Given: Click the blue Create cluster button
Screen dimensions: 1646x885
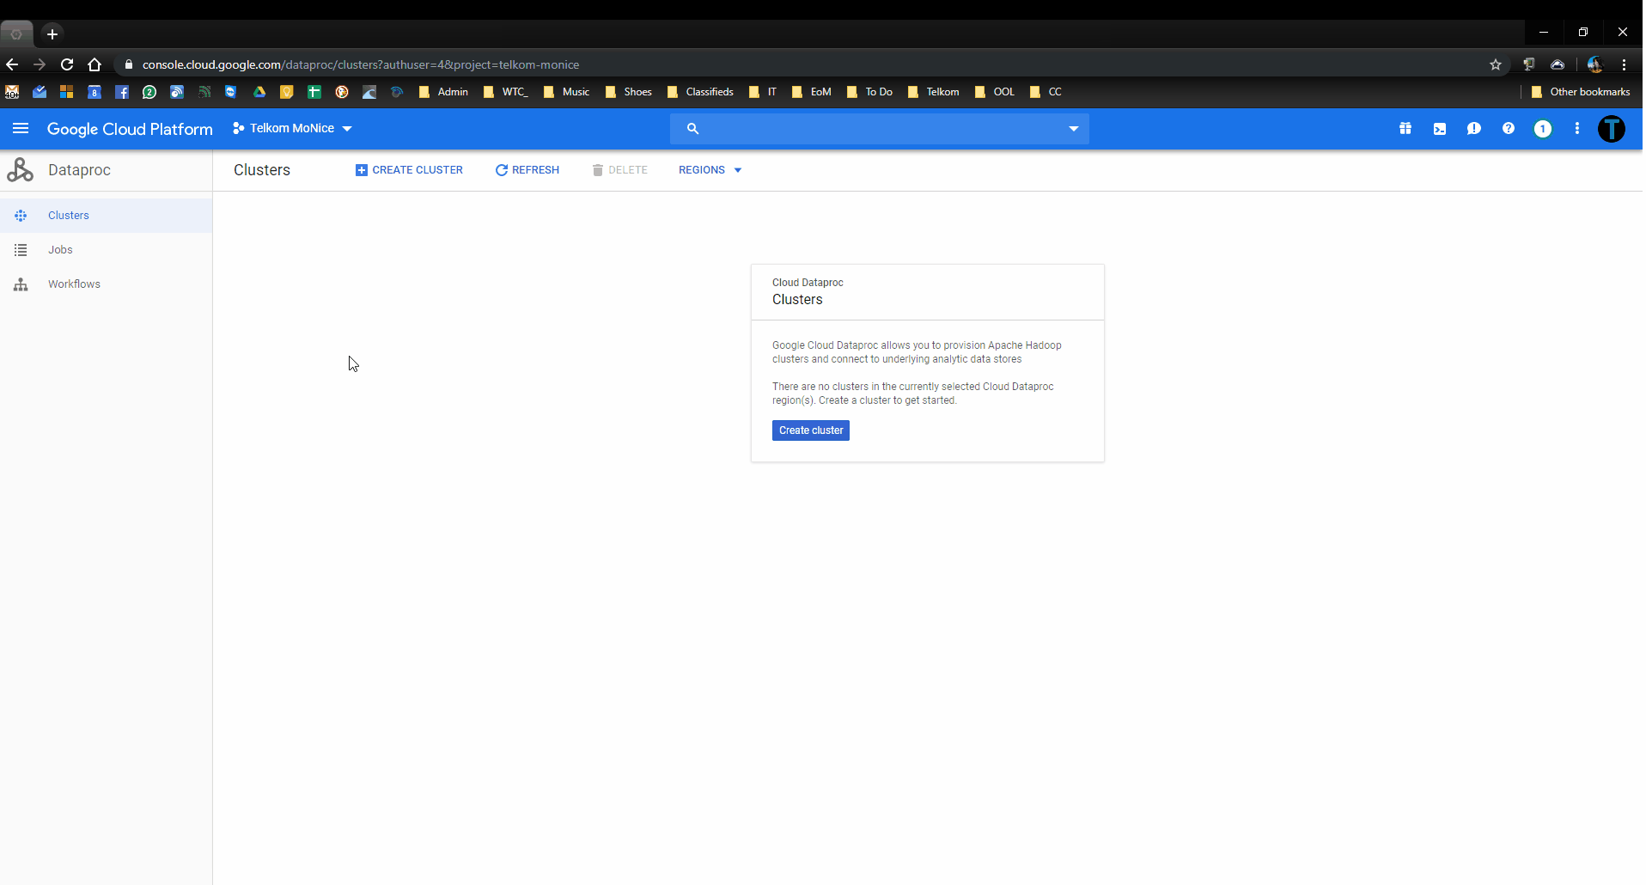Looking at the screenshot, I should point(811,430).
